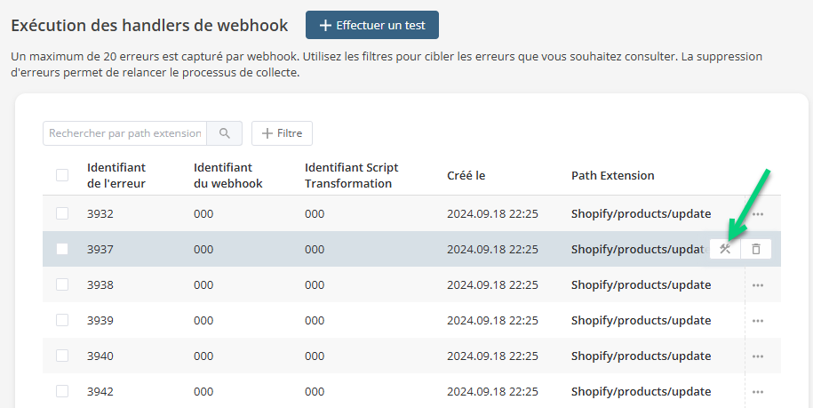Check the box for error 3942
The width and height of the screenshot is (813, 408).
(x=62, y=391)
